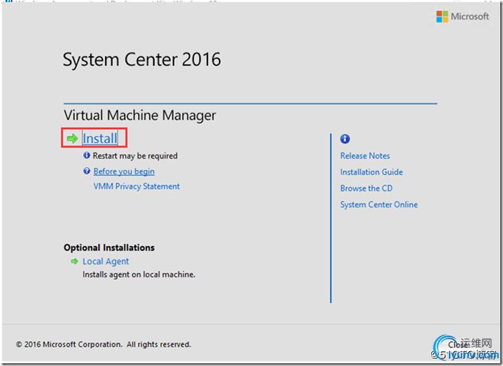Click the Browse the CD link

coord(366,188)
